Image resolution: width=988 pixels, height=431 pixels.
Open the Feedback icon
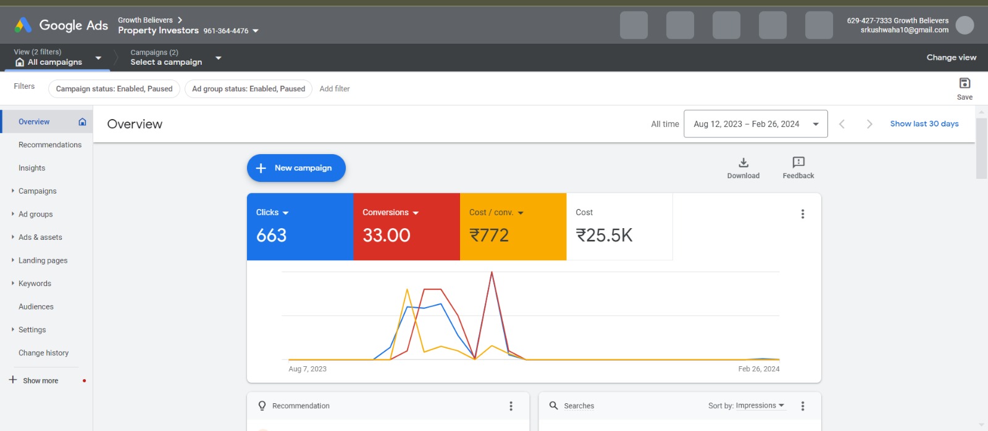798,163
